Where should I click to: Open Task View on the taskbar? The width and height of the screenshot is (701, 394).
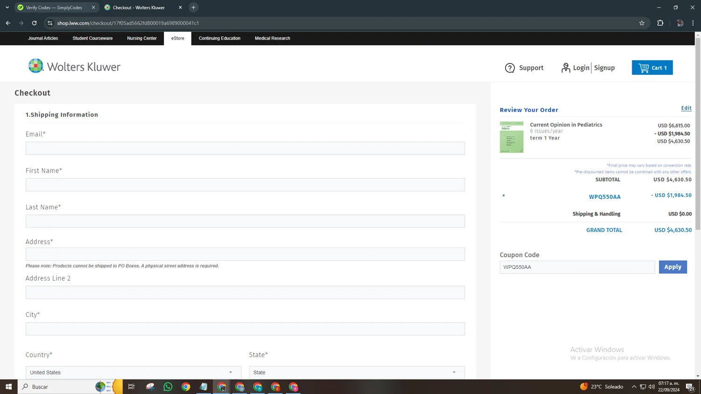(x=131, y=387)
